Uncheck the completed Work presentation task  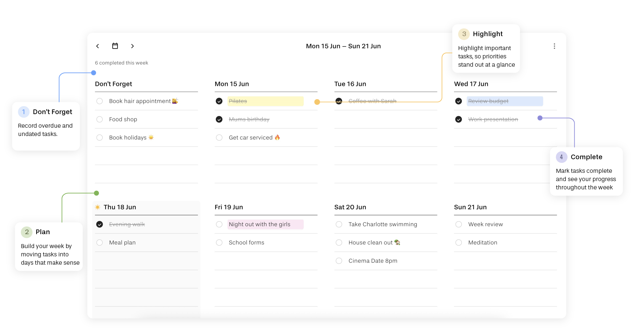click(459, 119)
